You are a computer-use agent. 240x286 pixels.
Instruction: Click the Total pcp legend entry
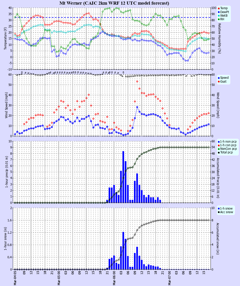tap(225, 152)
